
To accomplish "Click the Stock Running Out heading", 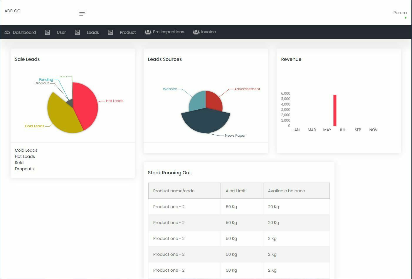I will click(x=169, y=173).
